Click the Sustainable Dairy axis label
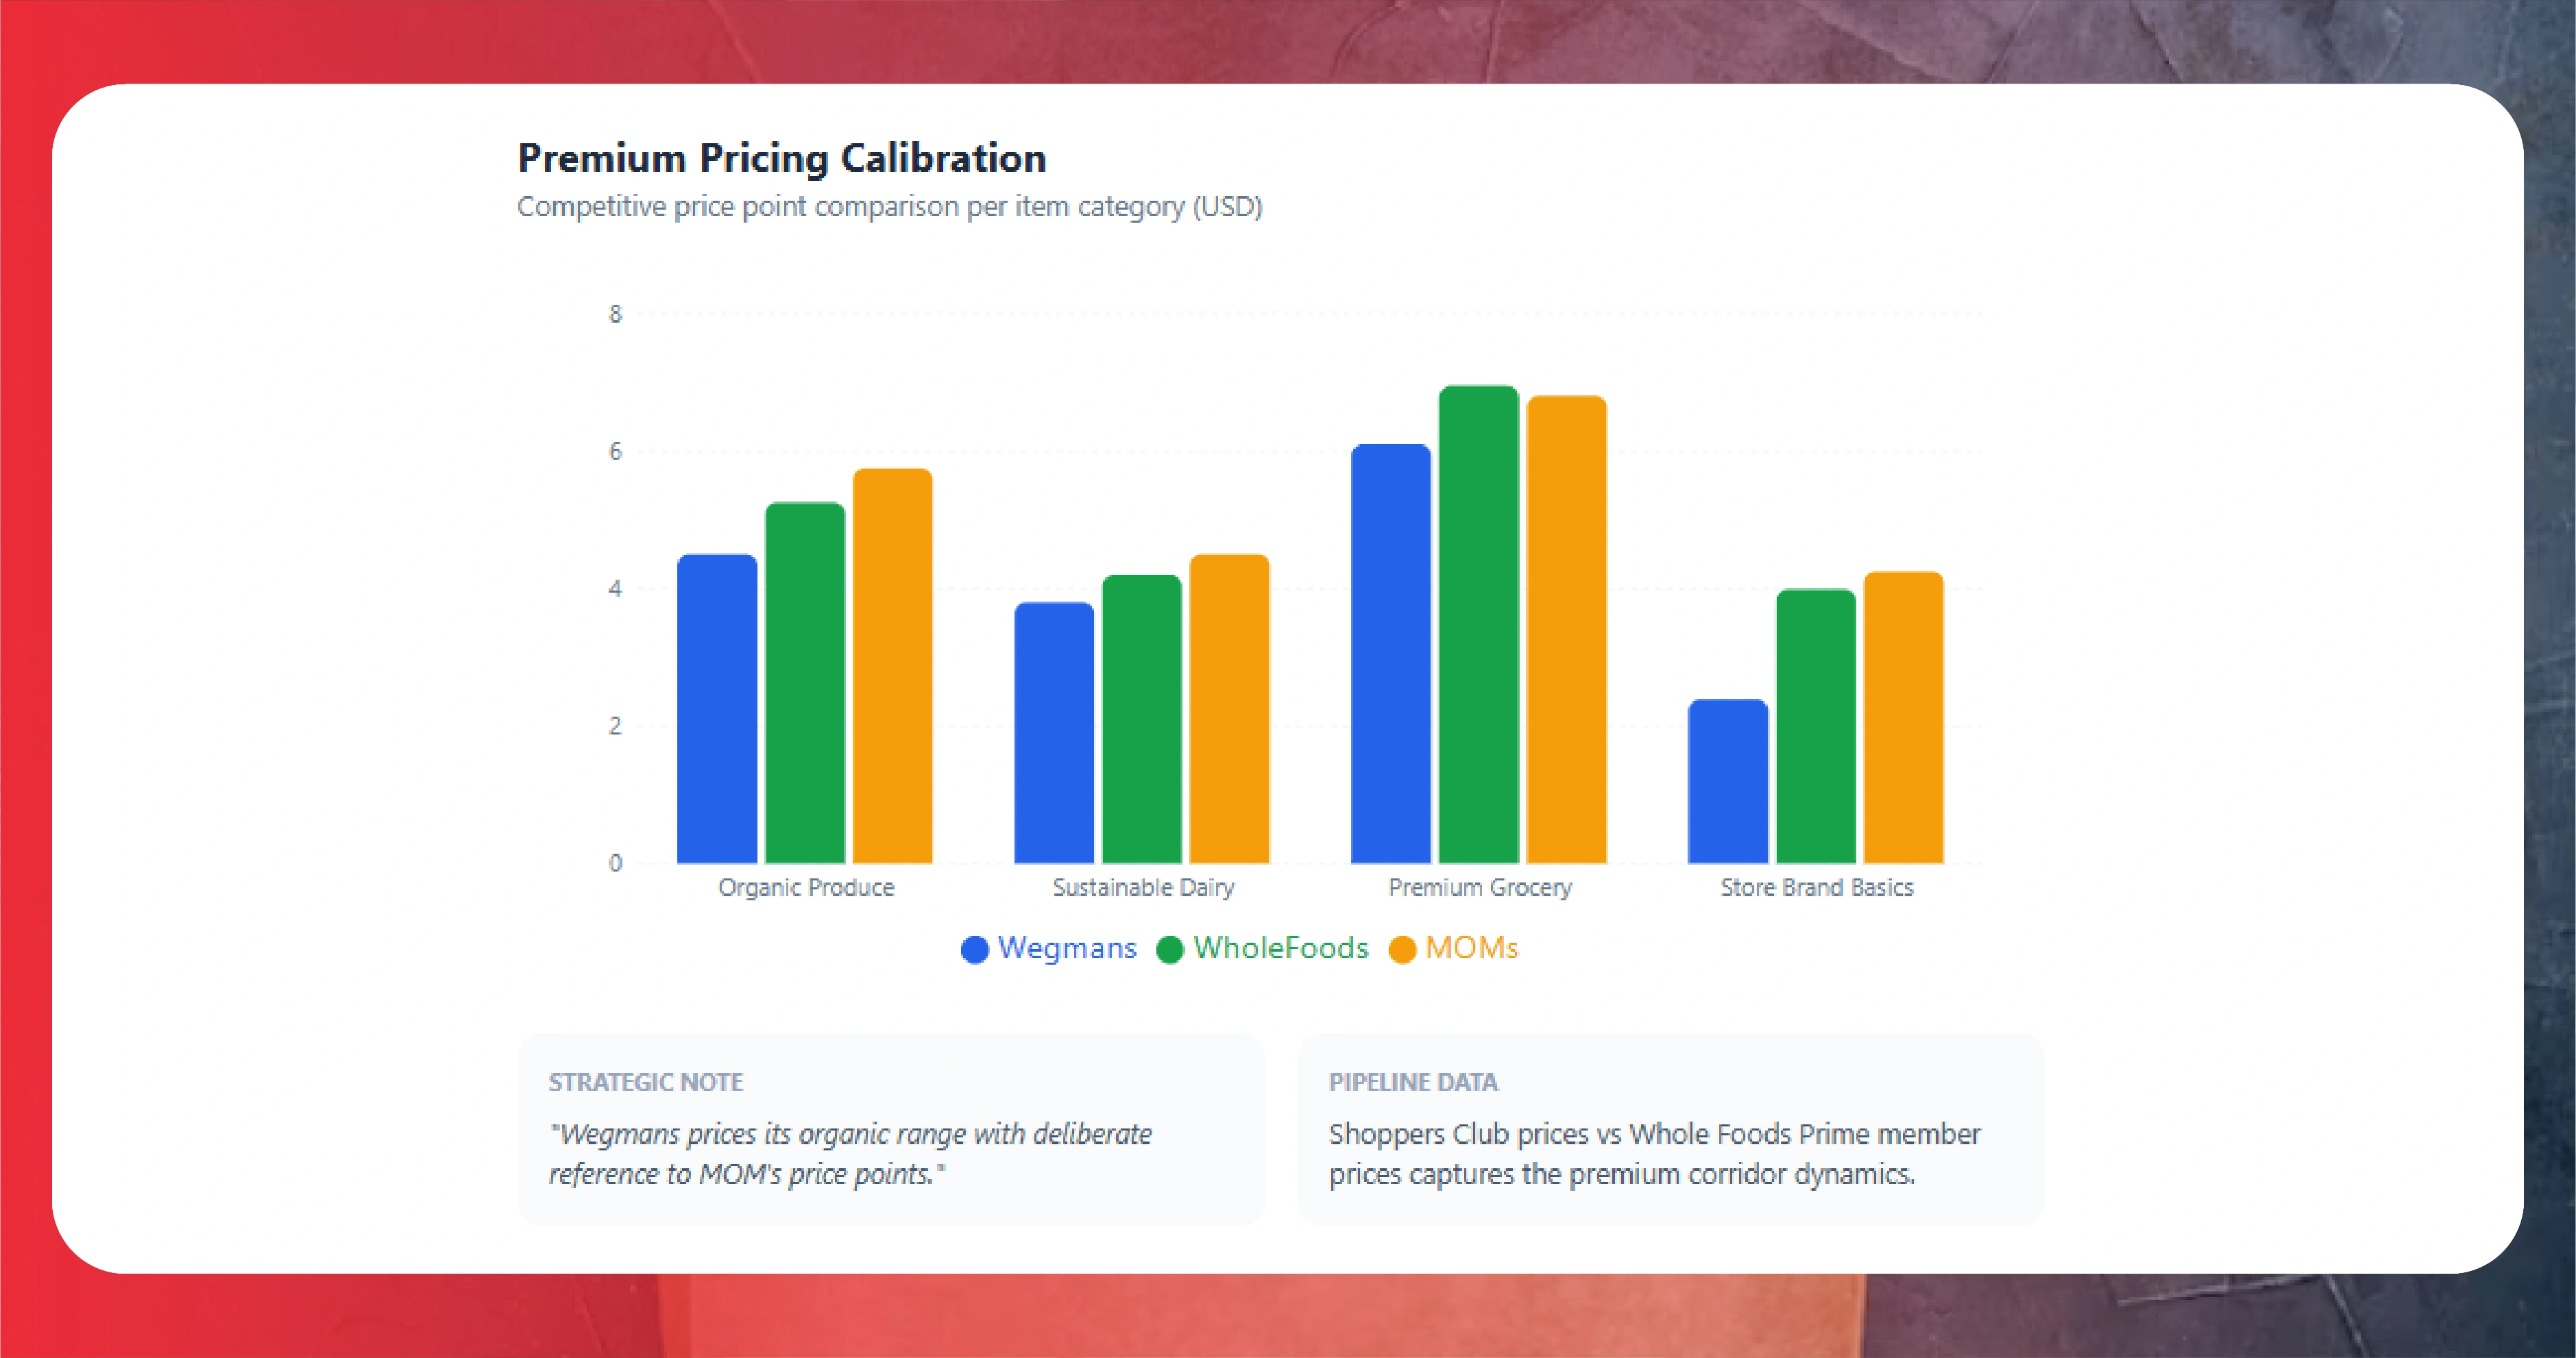The height and width of the screenshot is (1358, 2576). point(1143,887)
